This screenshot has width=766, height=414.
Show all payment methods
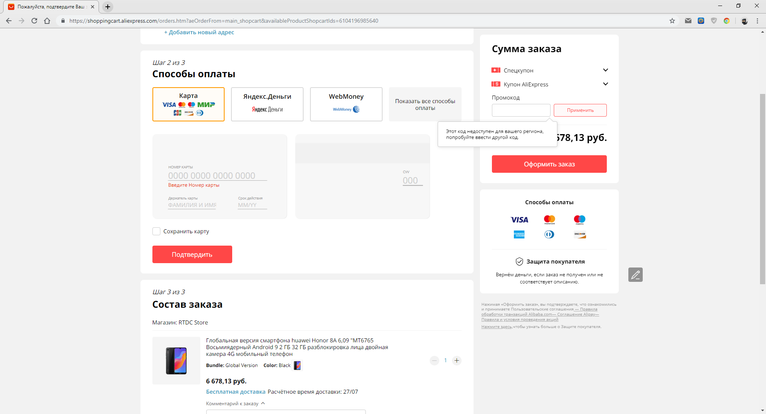pos(425,104)
